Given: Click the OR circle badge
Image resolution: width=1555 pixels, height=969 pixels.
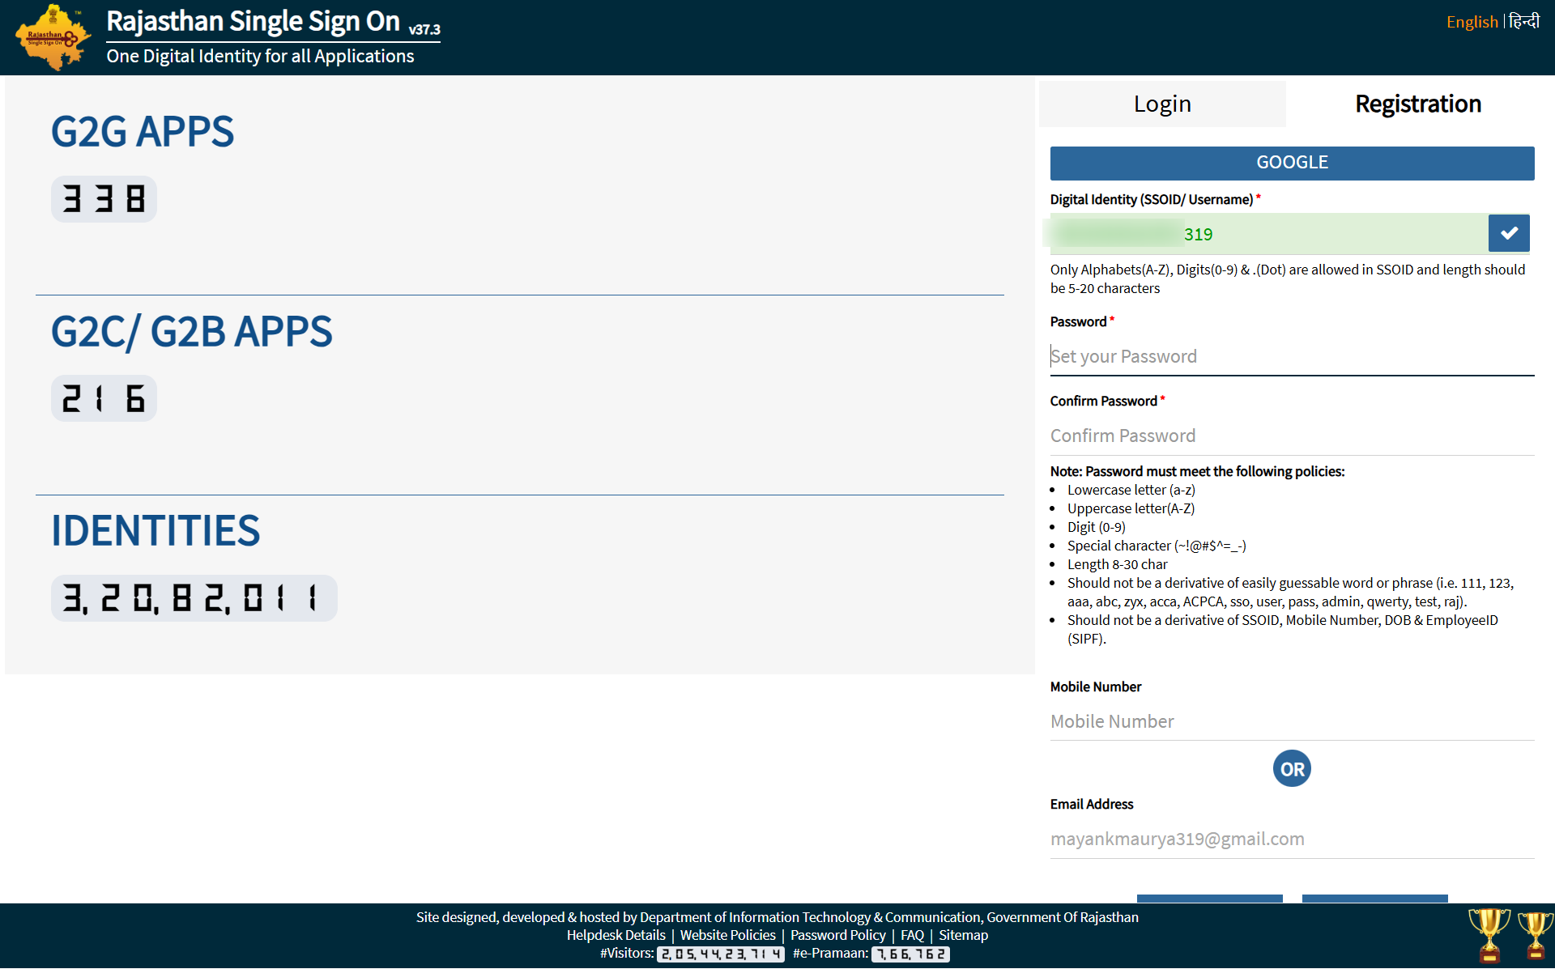Looking at the screenshot, I should [x=1292, y=768].
